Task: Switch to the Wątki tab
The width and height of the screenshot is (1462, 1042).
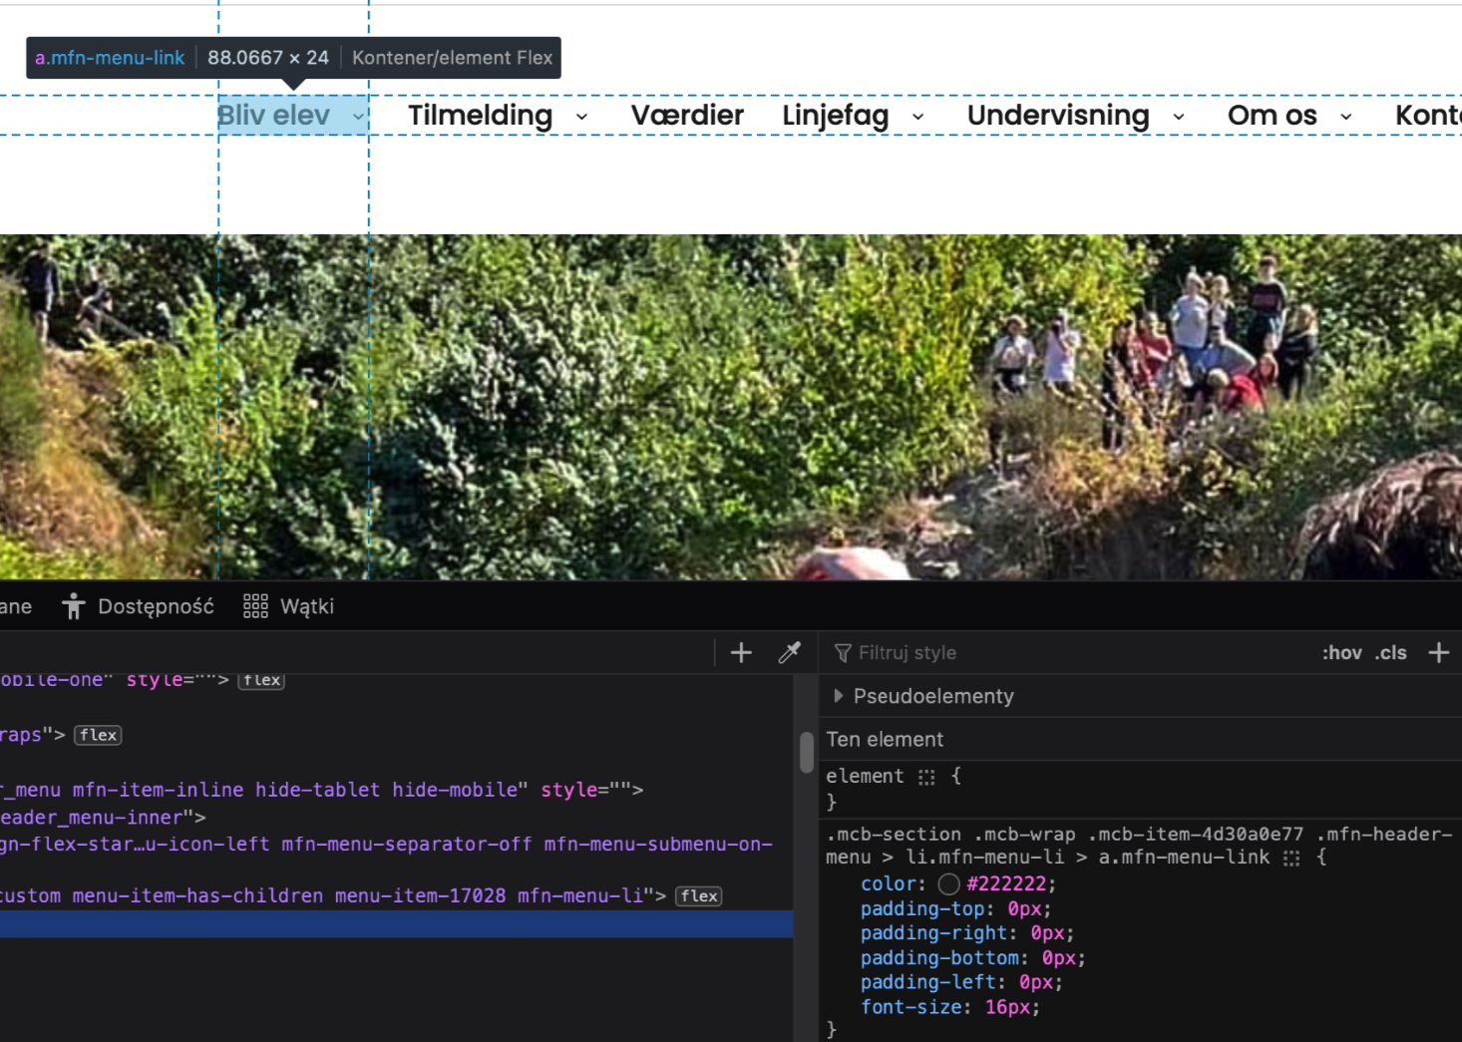Action: pos(289,606)
